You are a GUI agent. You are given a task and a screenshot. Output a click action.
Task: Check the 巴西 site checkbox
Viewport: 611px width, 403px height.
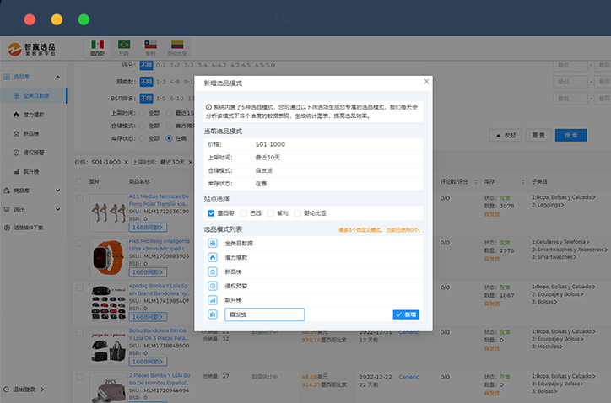pyautogui.click(x=244, y=213)
